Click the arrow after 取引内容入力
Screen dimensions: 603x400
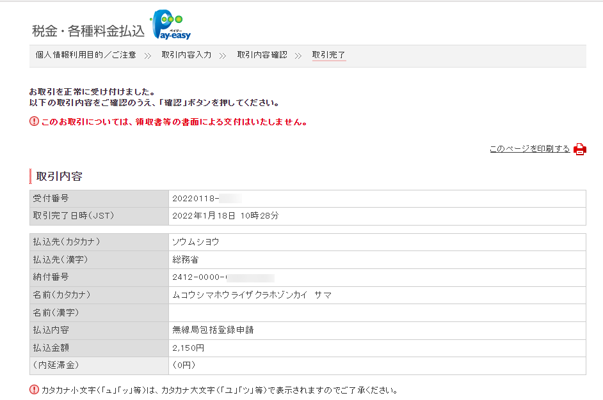(223, 56)
